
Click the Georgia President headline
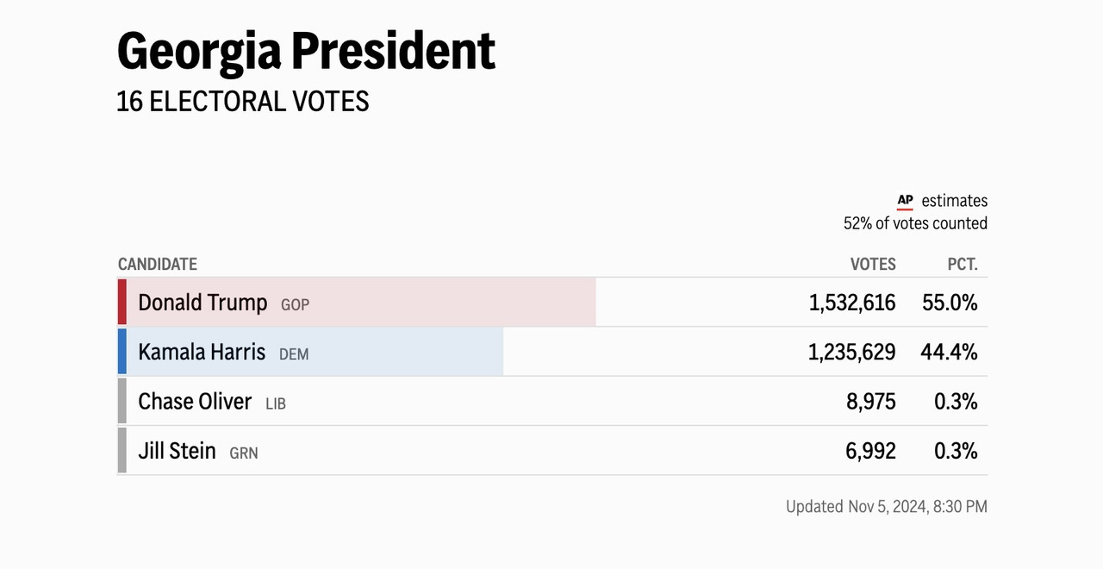point(306,53)
